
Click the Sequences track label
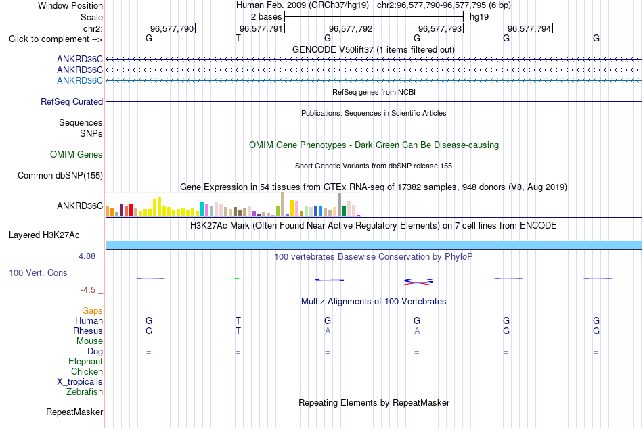tap(81, 122)
